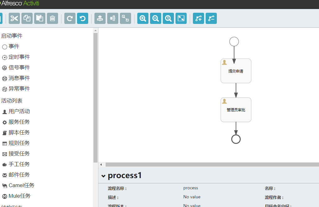Fit the diagram to the window
Screen dimensions: 319x207
pos(181,18)
